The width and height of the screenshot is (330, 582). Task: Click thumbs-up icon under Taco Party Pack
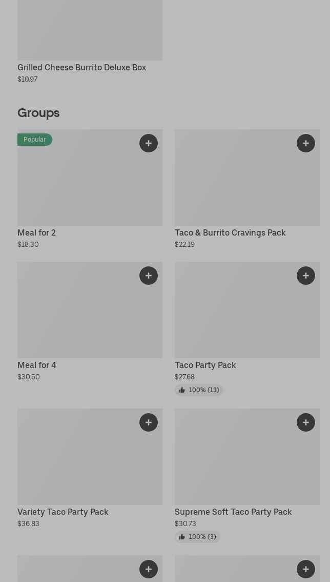[182, 390]
